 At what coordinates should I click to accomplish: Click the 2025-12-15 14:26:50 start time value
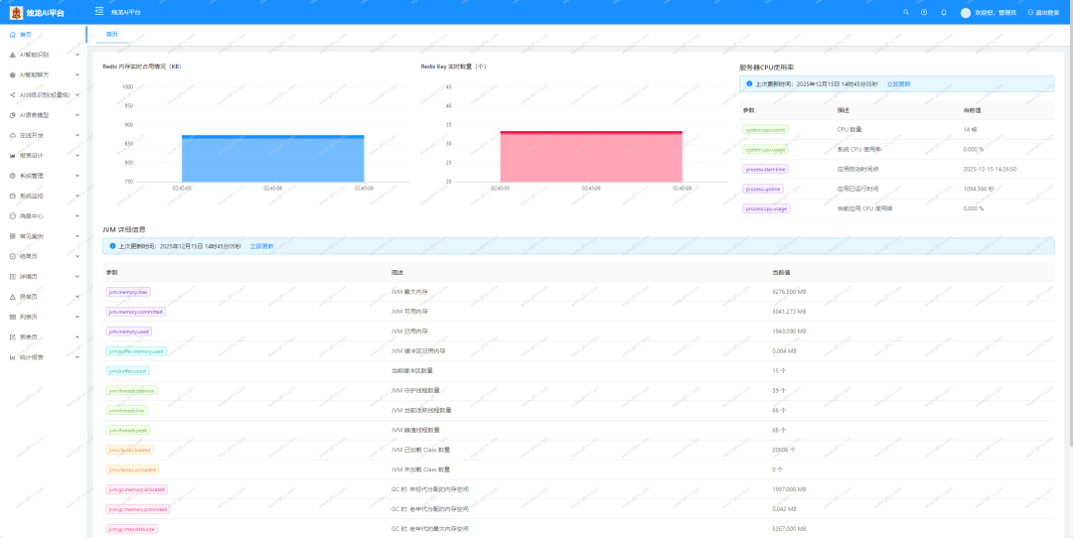coord(990,169)
